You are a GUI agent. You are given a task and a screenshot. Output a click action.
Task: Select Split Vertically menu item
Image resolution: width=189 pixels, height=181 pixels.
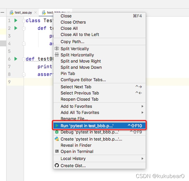[99, 49]
